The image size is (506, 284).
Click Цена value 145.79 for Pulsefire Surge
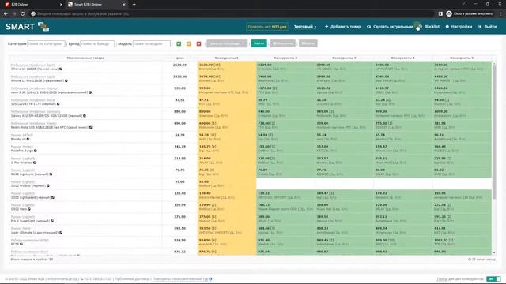pyautogui.click(x=179, y=147)
